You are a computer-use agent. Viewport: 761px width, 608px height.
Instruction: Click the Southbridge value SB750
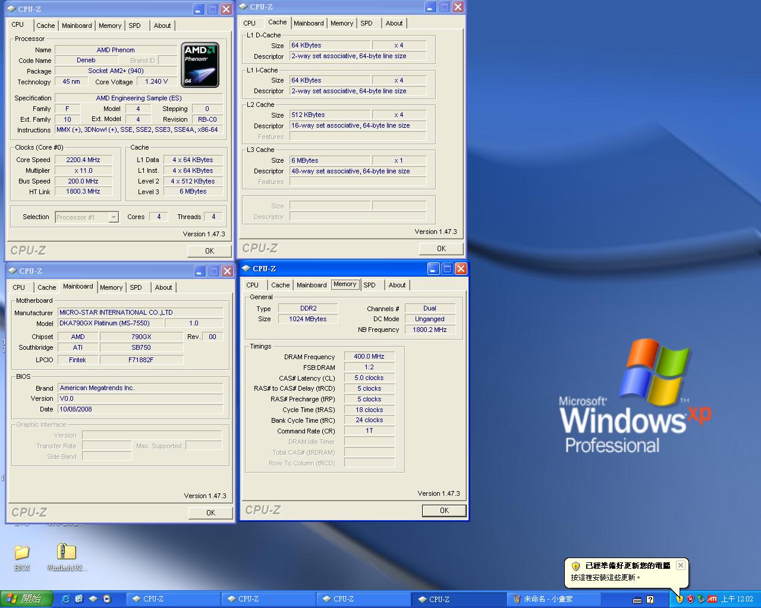tap(141, 347)
